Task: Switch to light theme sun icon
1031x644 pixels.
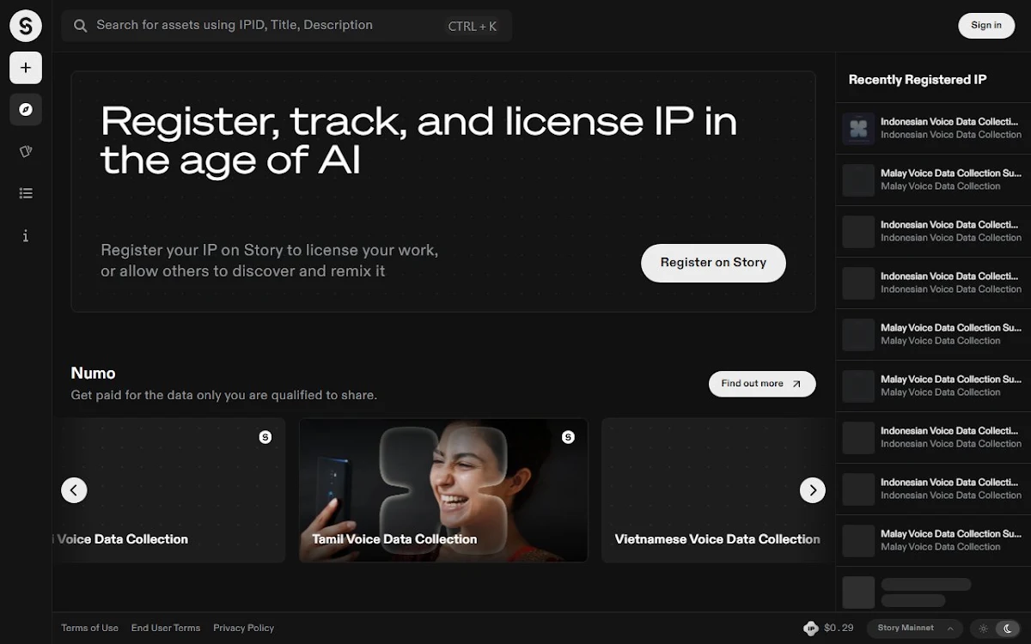Action: (984, 629)
